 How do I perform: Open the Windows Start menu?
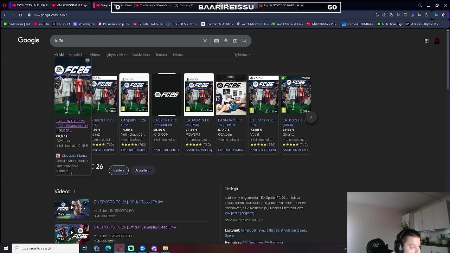(6, 248)
